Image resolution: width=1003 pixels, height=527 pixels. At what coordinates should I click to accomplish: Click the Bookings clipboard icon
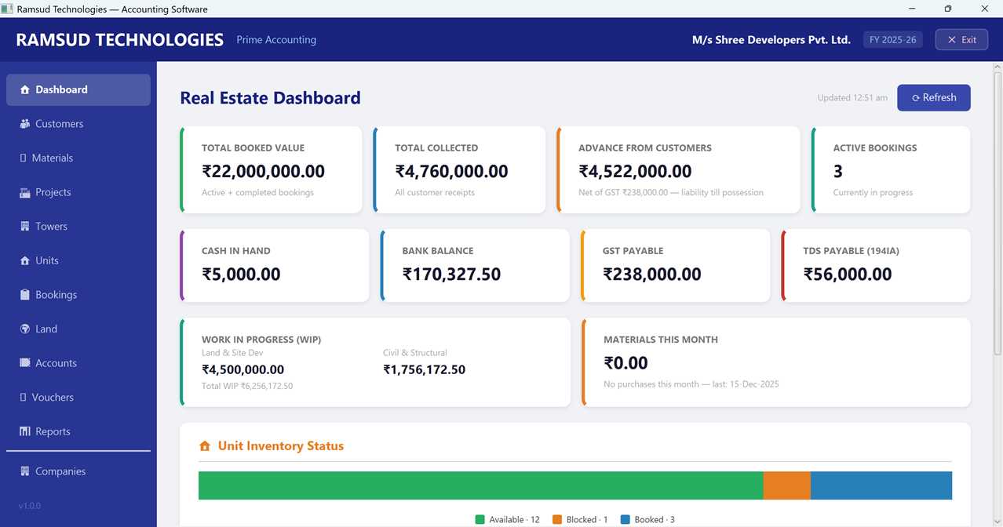24,295
